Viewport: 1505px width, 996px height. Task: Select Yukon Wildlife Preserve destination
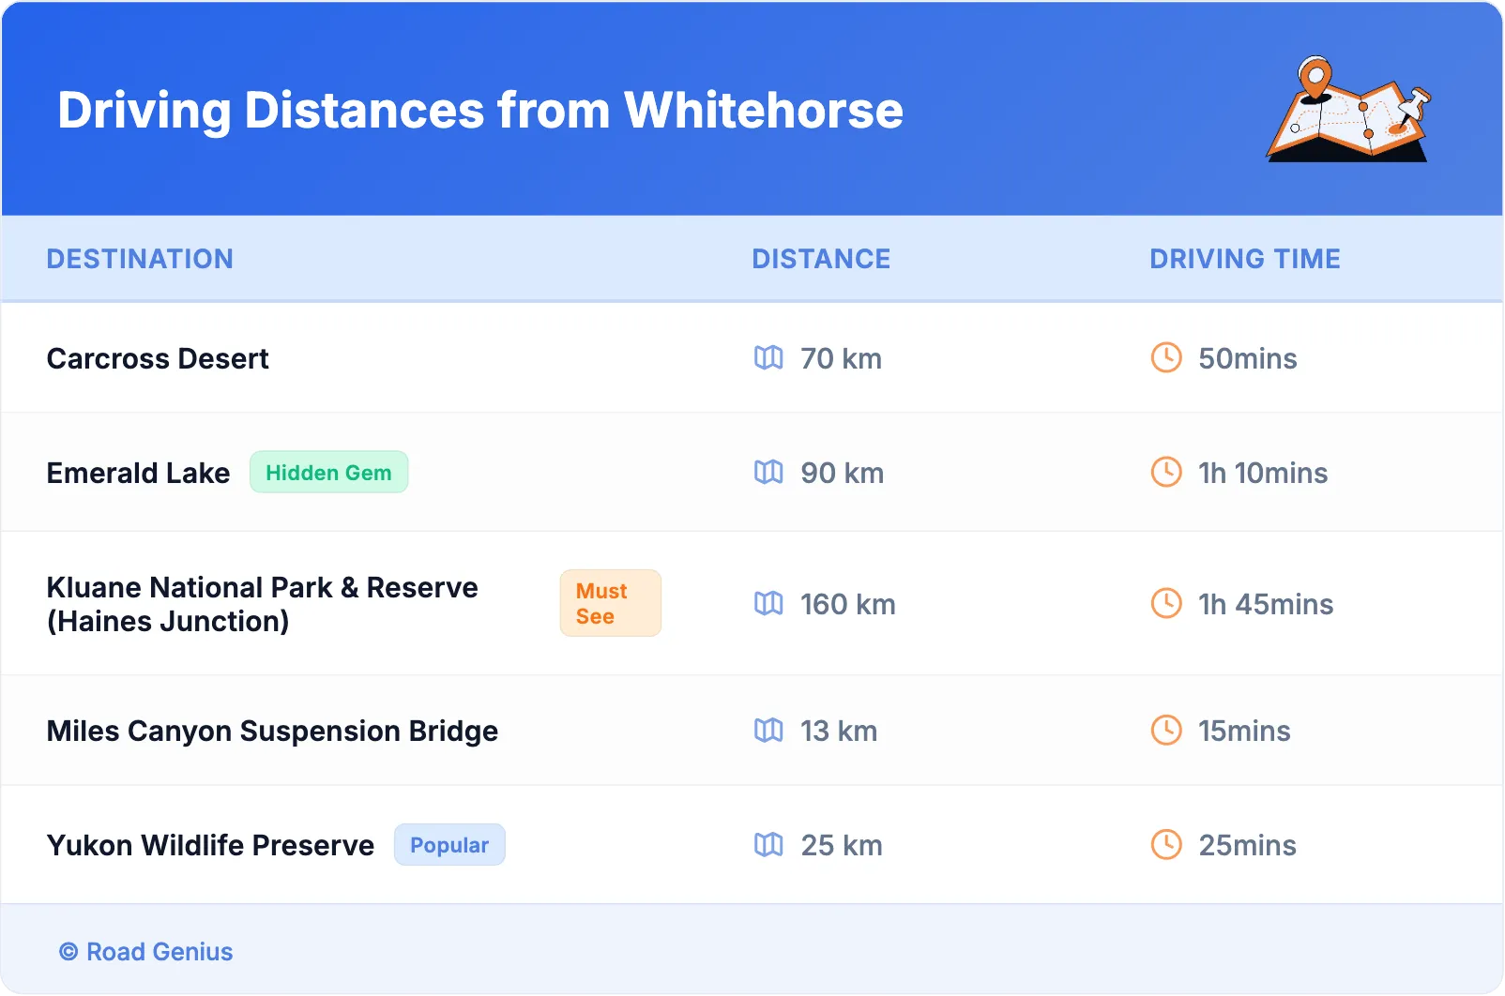[x=210, y=845]
